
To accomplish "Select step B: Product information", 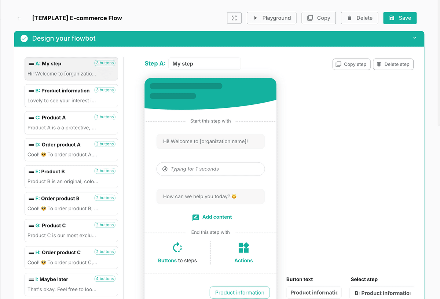I will (x=71, y=96).
